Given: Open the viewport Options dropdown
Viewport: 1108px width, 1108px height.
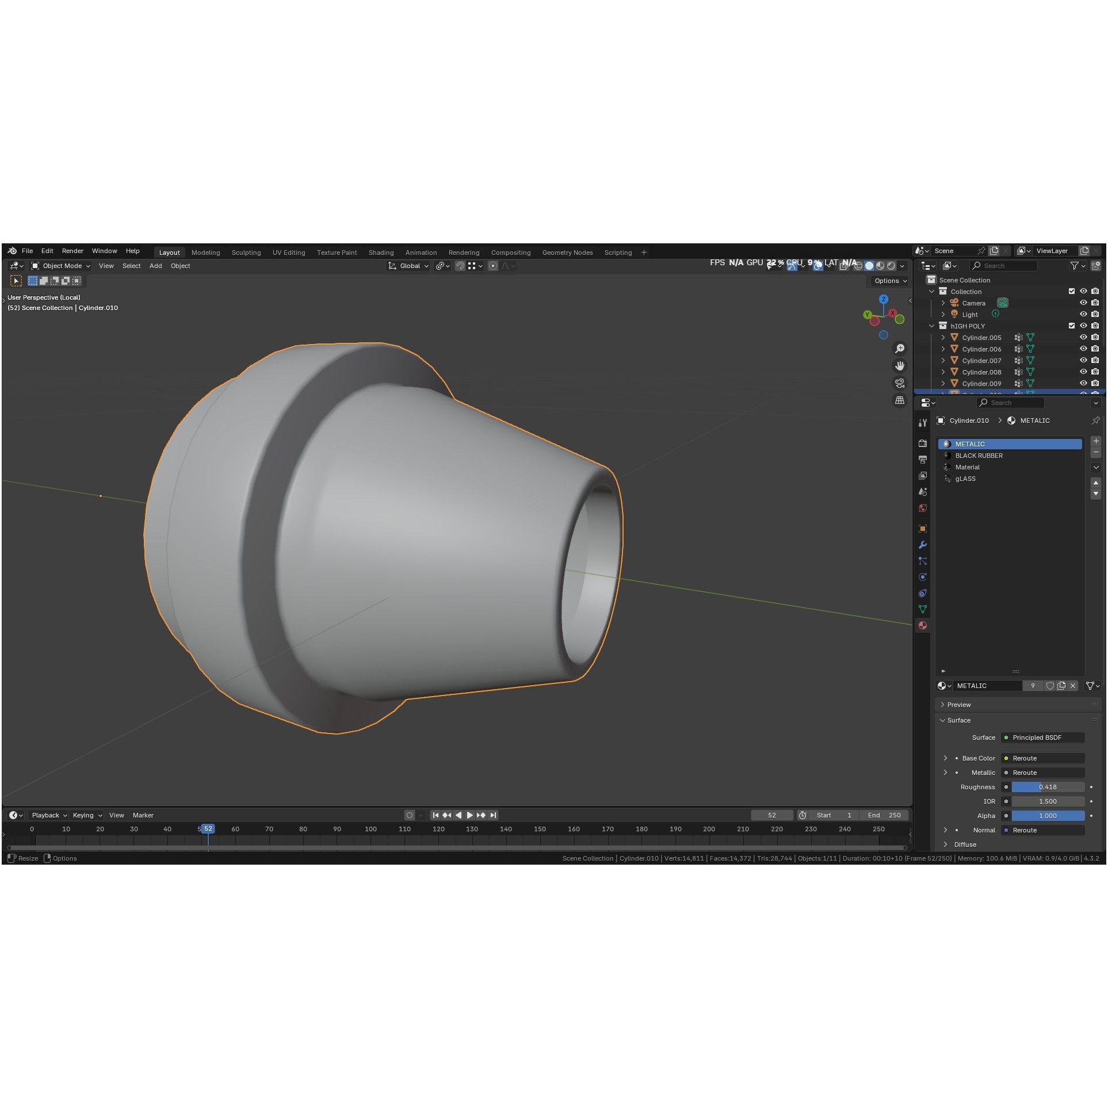Looking at the screenshot, I should click(x=891, y=281).
